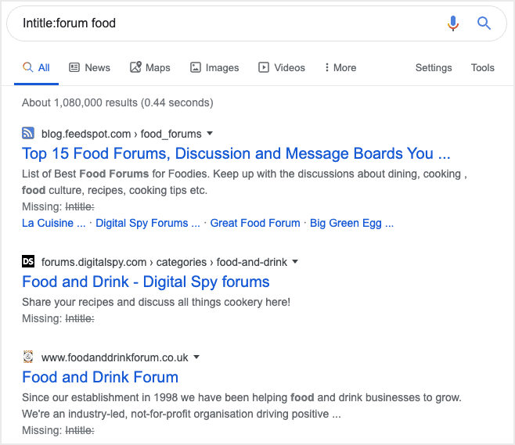The image size is (515, 445).
Task: Open the Top 15 Food Forums result
Action: [x=236, y=153]
